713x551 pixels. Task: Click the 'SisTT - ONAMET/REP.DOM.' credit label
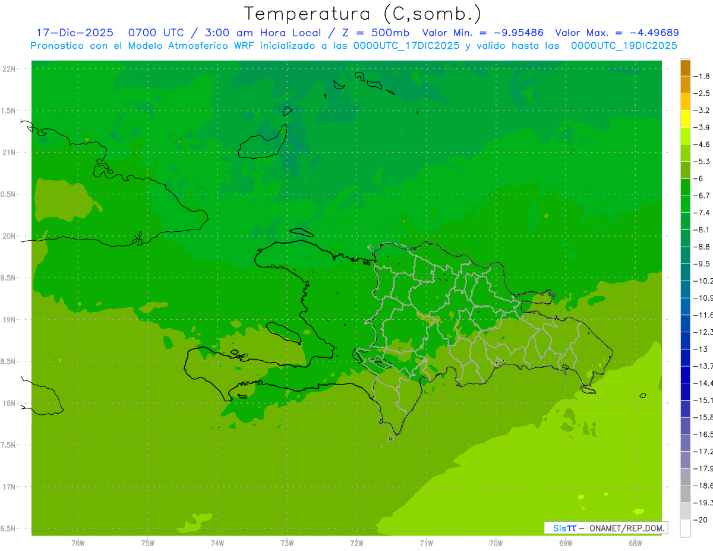pyautogui.click(x=606, y=528)
